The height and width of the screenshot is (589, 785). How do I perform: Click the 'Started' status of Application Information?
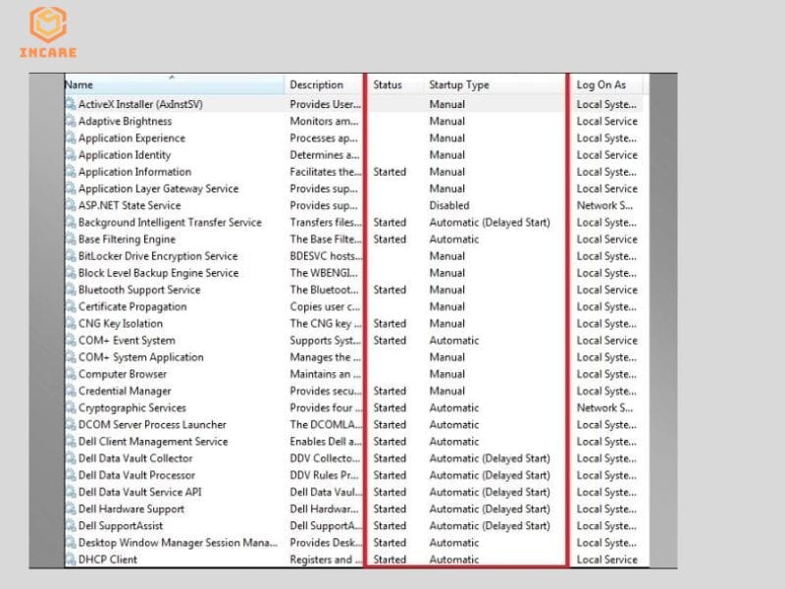pyautogui.click(x=390, y=172)
